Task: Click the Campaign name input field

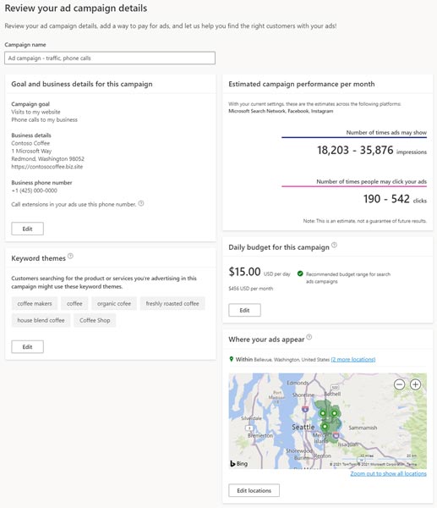Action: tap(110, 58)
